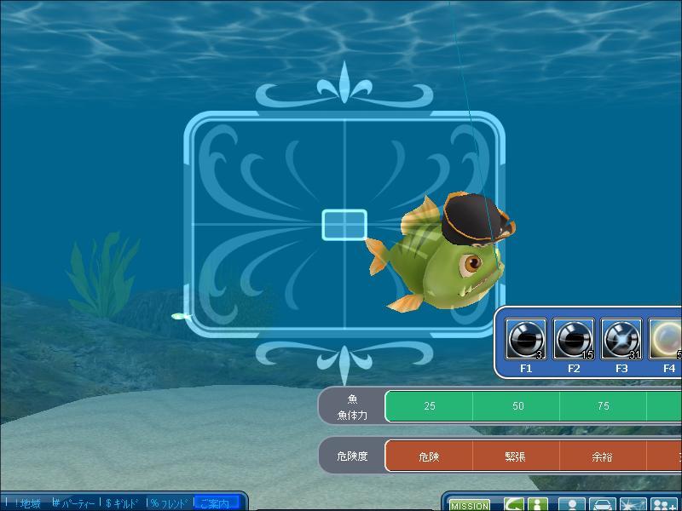This screenshot has height=511, width=682.
Task: Select the パーティー chat tab
Action: click(73, 503)
